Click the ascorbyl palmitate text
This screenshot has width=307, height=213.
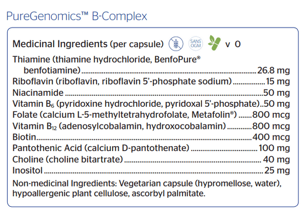pos(168,194)
